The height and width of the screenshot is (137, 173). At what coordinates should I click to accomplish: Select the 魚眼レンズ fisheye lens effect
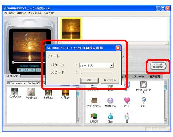tap(110, 100)
